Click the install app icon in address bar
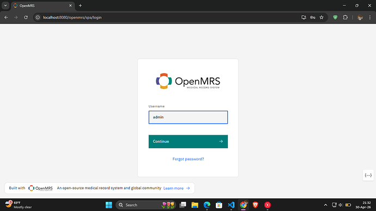376x211 pixels. coord(304,17)
